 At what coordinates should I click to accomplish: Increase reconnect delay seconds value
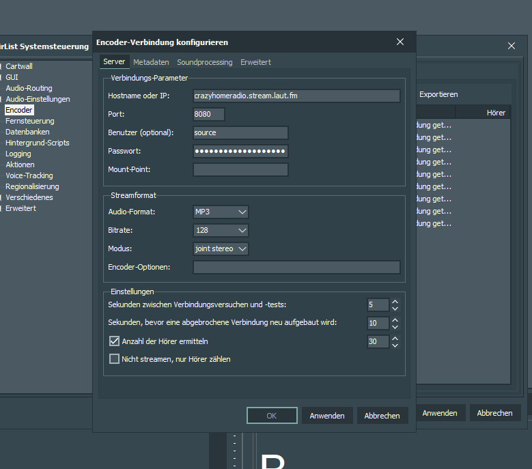coord(395,319)
